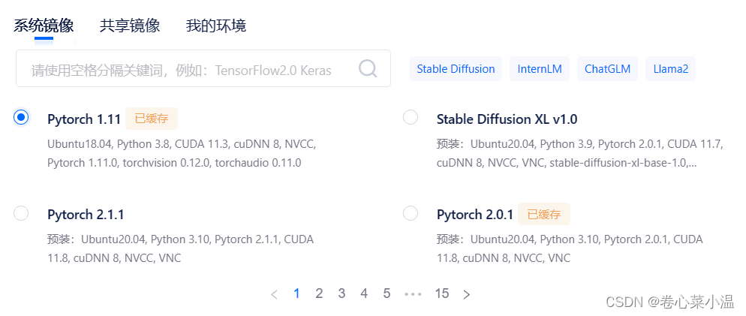Filter by InternLM tag
This screenshot has width=746, height=316.
click(540, 69)
